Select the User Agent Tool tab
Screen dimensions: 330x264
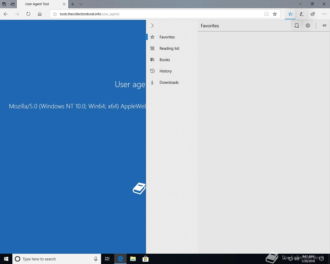[x=43, y=4]
